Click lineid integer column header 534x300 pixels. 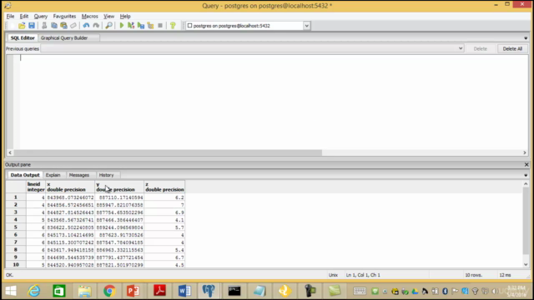(36, 187)
